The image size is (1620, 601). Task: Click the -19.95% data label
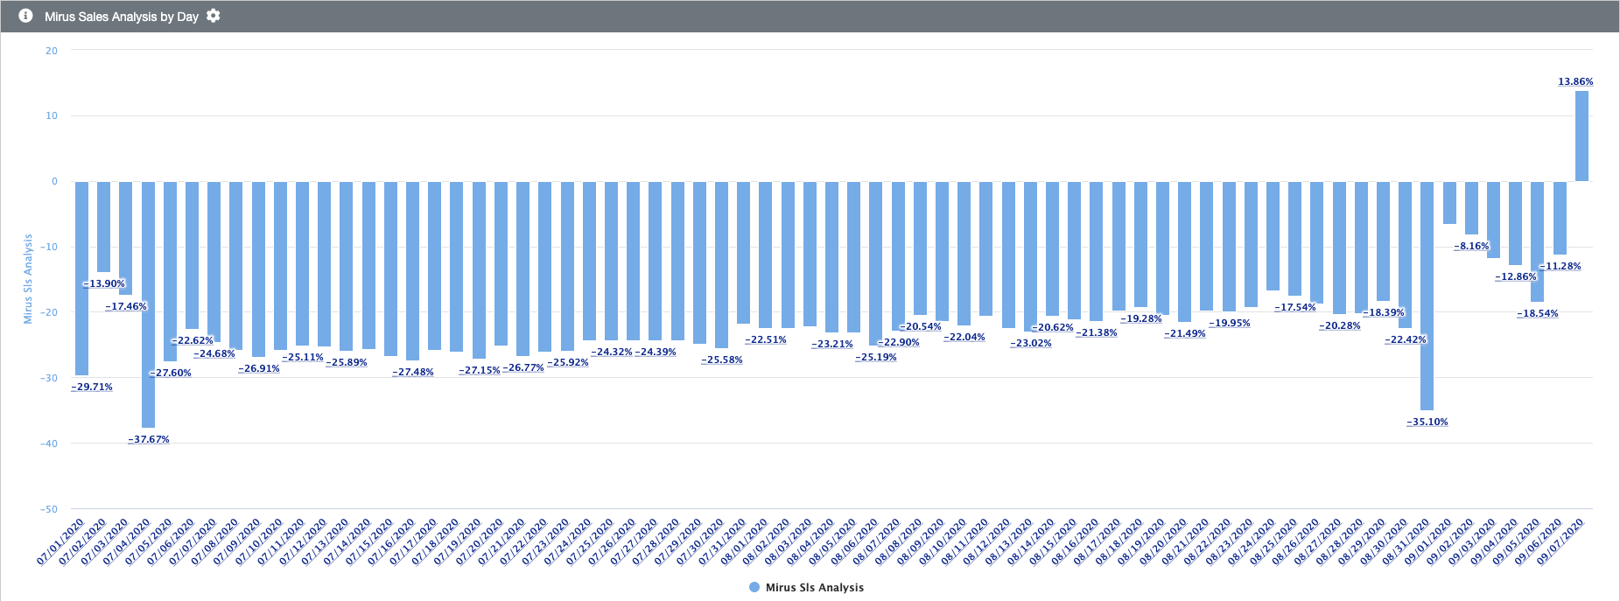click(1230, 323)
